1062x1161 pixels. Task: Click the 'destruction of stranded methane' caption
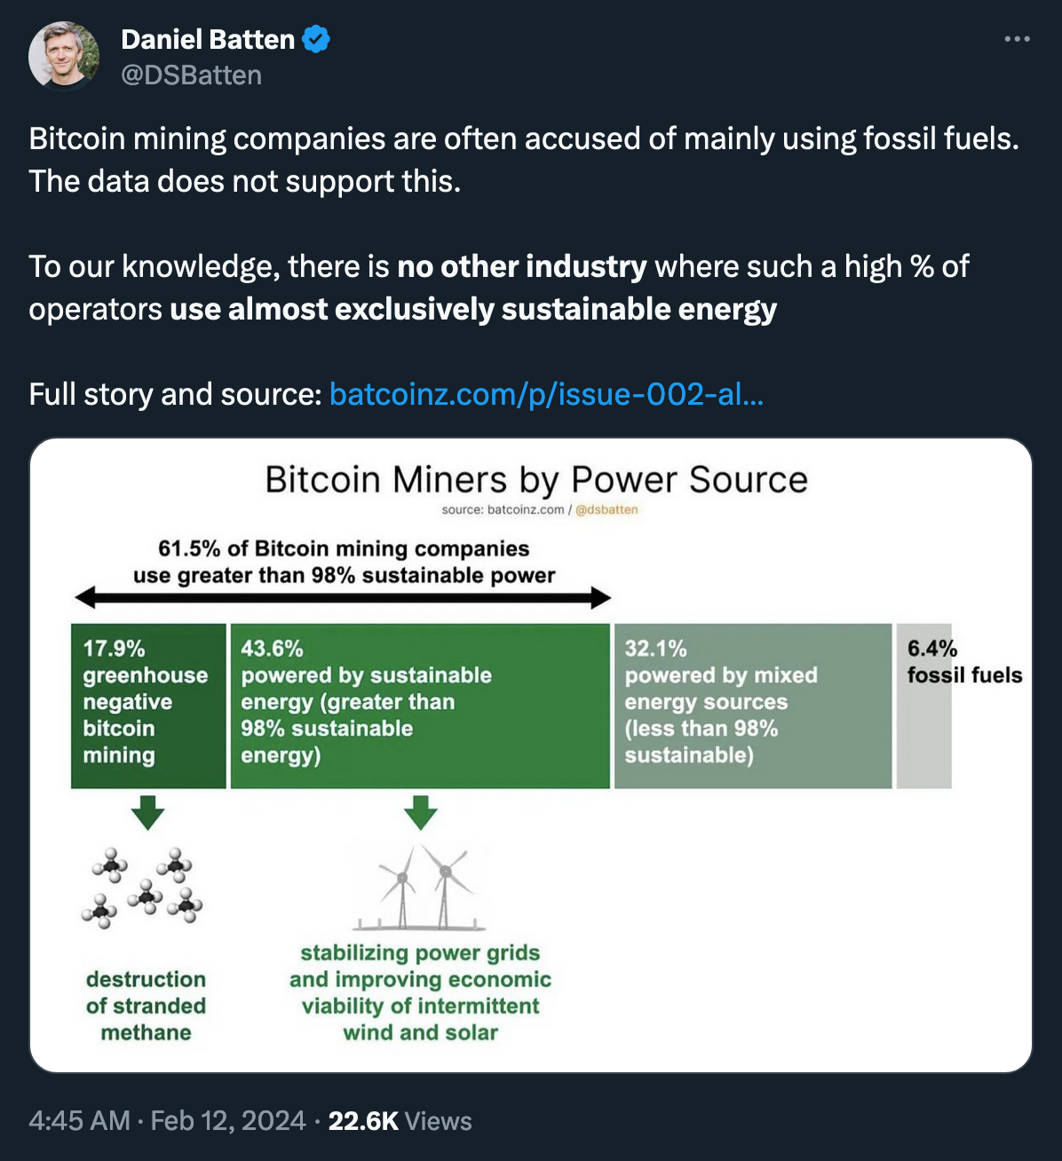(x=146, y=1006)
